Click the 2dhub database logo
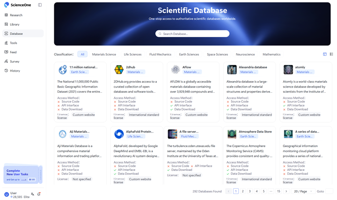 pyautogui.click(x=119, y=70)
